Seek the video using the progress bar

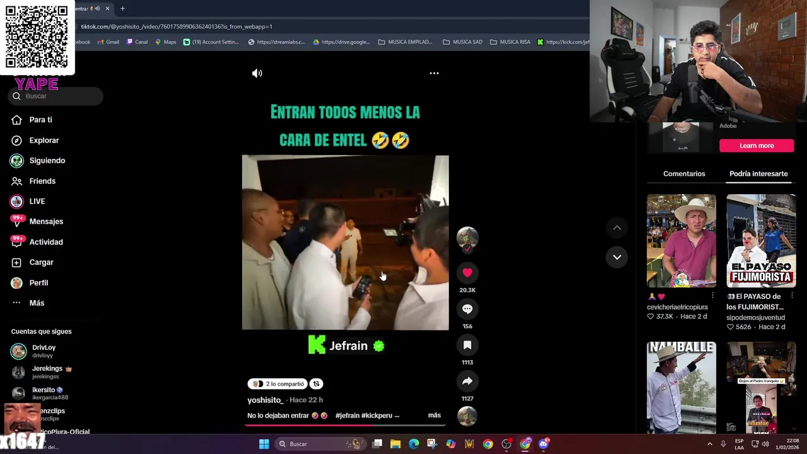coord(345,425)
